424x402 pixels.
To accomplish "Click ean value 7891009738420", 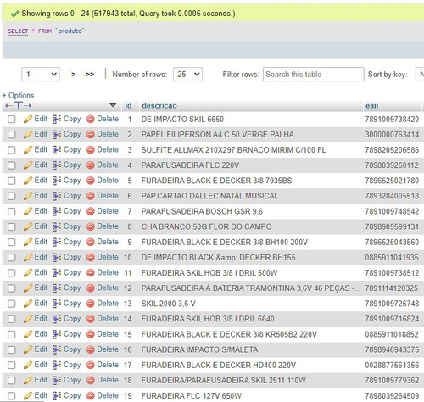I will [392, 120].
